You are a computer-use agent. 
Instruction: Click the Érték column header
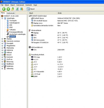[60, 13]
